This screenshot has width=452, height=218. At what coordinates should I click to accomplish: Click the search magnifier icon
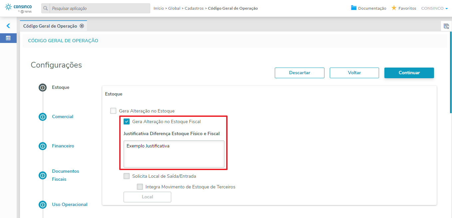46,8
